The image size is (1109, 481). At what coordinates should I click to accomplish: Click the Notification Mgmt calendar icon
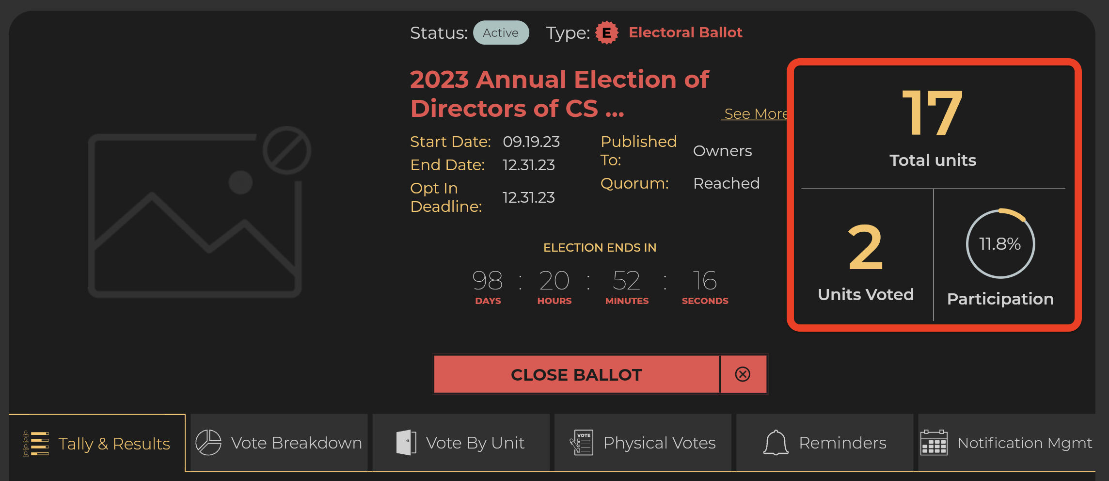point(934,443)
